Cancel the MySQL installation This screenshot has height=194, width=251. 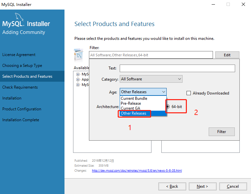pos(233,186)
